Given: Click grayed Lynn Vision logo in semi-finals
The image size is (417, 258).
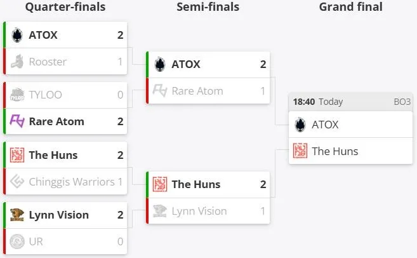Looking at the screenshot, I should coord(160,211).
